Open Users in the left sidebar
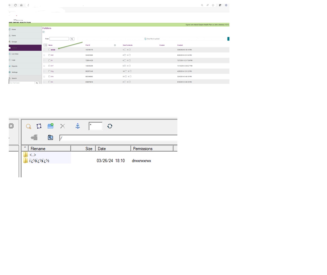The width and height of the screenshot is (327, 275). click(25, 35)
